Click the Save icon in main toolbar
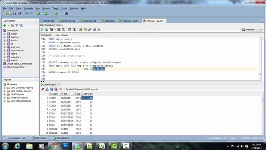 [15, 13]
